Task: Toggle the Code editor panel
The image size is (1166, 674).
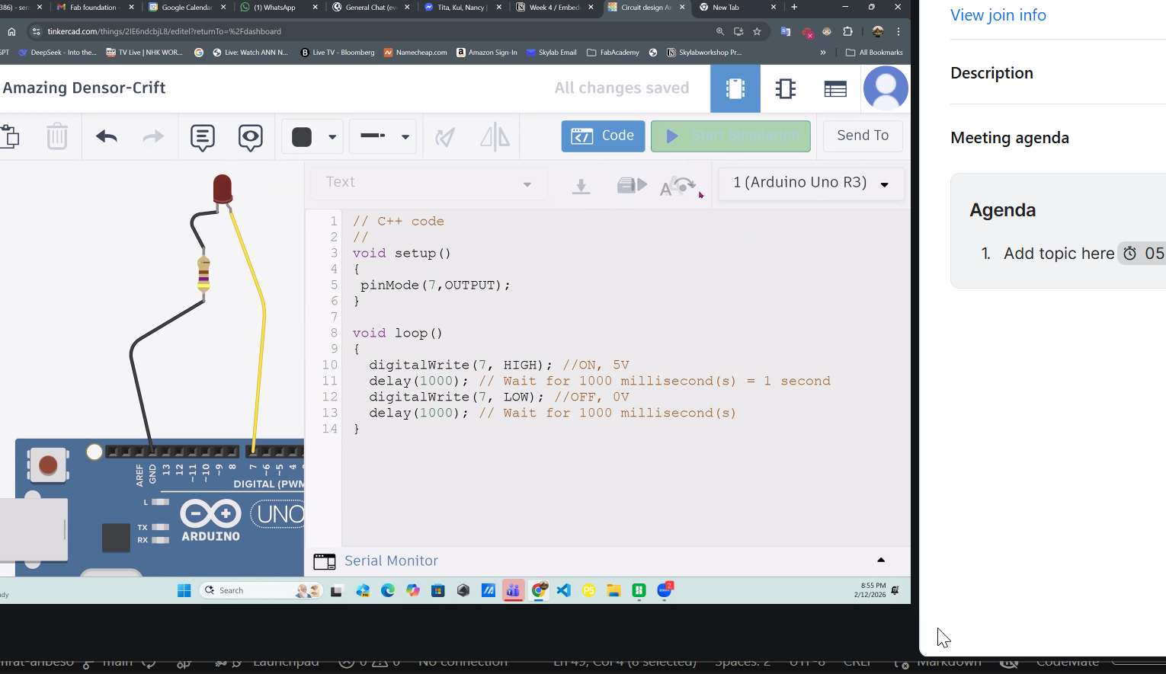Action: (603, 136)
